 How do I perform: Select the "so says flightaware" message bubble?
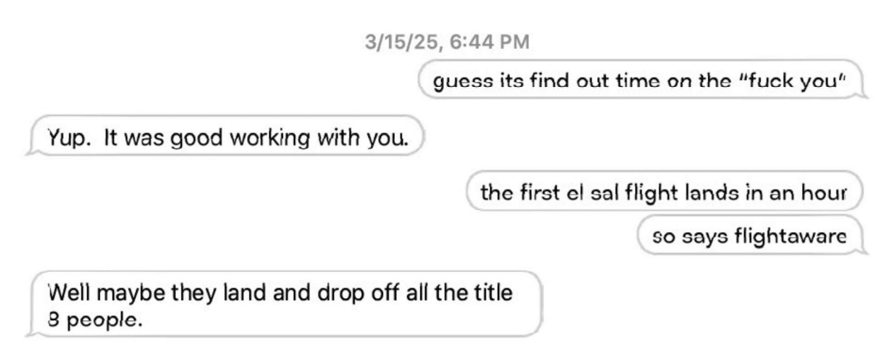coord(752,235)
